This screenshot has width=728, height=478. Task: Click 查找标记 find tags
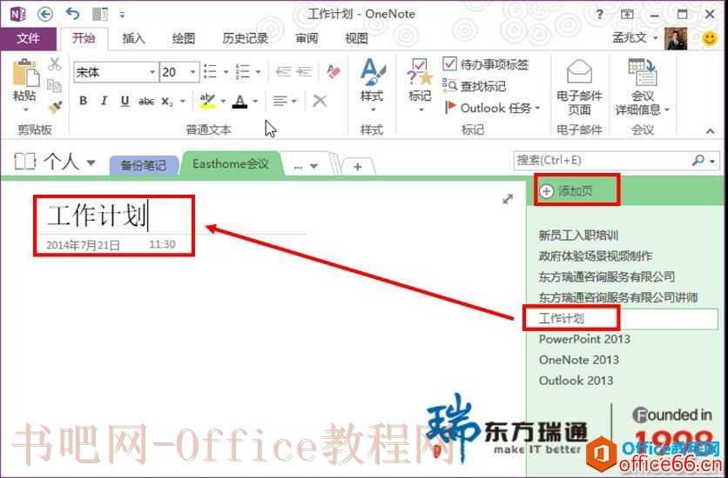point(475,86)
